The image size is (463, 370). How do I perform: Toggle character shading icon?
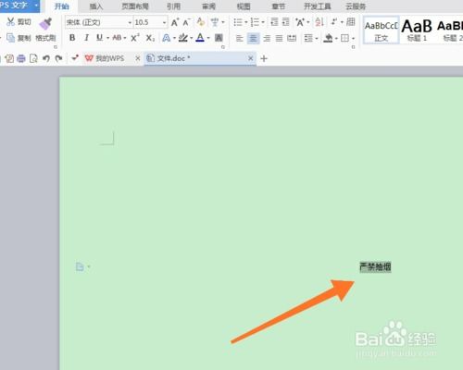click(219, 38)
